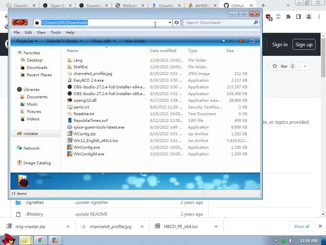This screenshot has height=245, width=326.
Task: Select WContig.zip archive icon
Action: (x=70, y=134)
